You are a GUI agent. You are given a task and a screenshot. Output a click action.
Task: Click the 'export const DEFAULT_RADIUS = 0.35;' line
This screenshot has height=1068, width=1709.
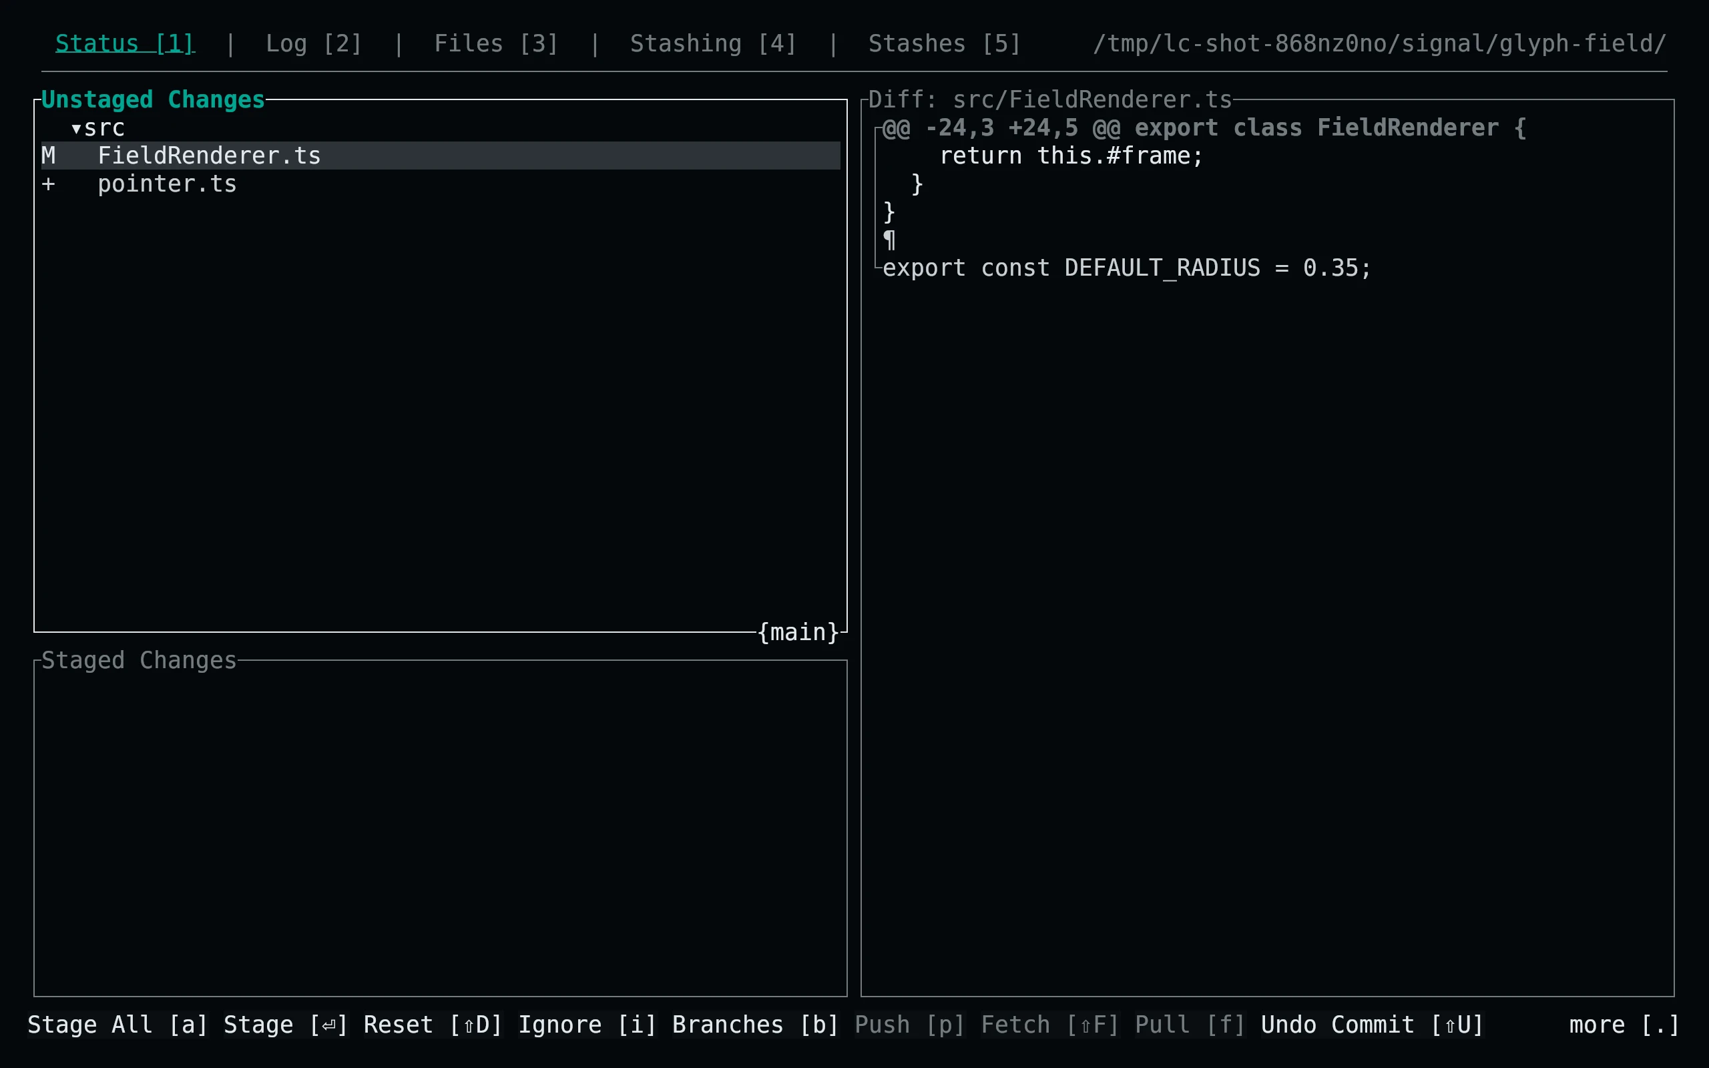coord(1126,268)
